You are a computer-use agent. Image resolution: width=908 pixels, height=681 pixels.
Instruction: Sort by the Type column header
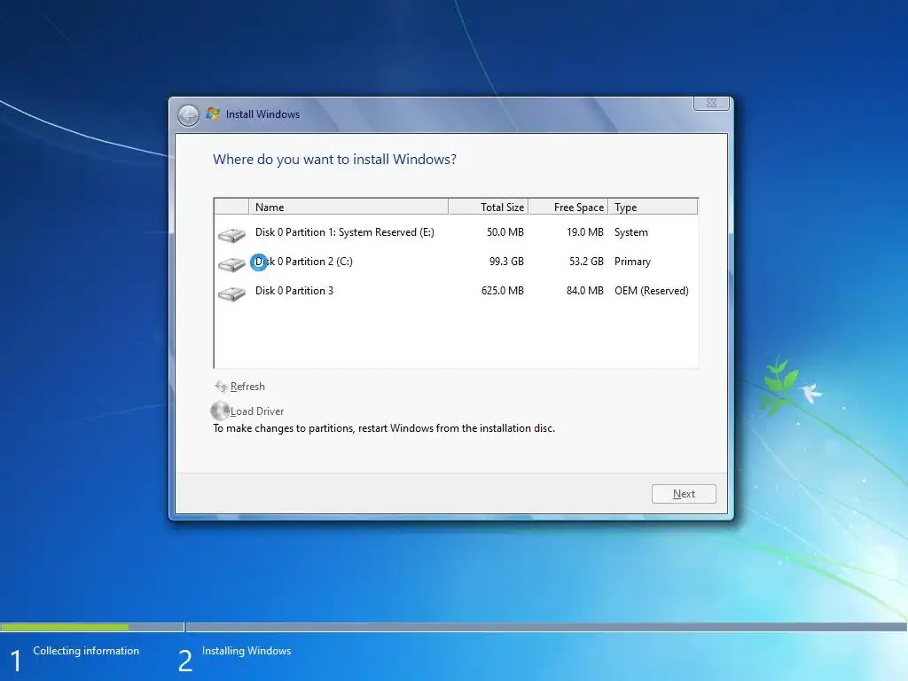click(x=654, y=207)
